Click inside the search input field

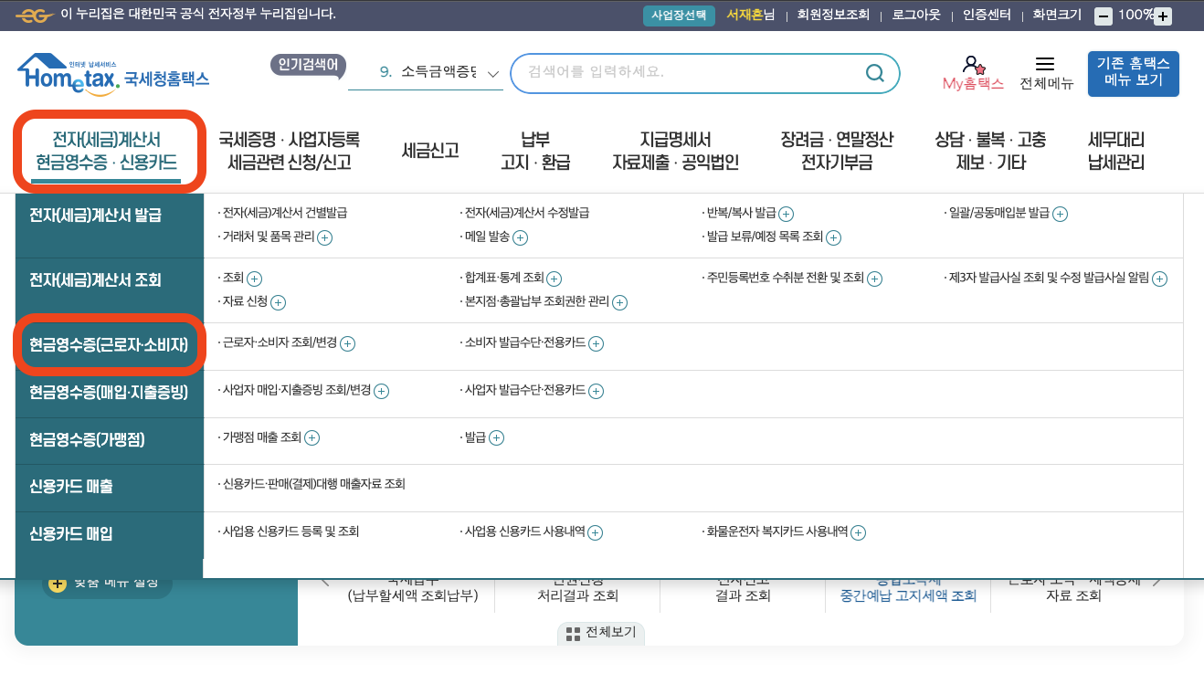coord(685,73)
